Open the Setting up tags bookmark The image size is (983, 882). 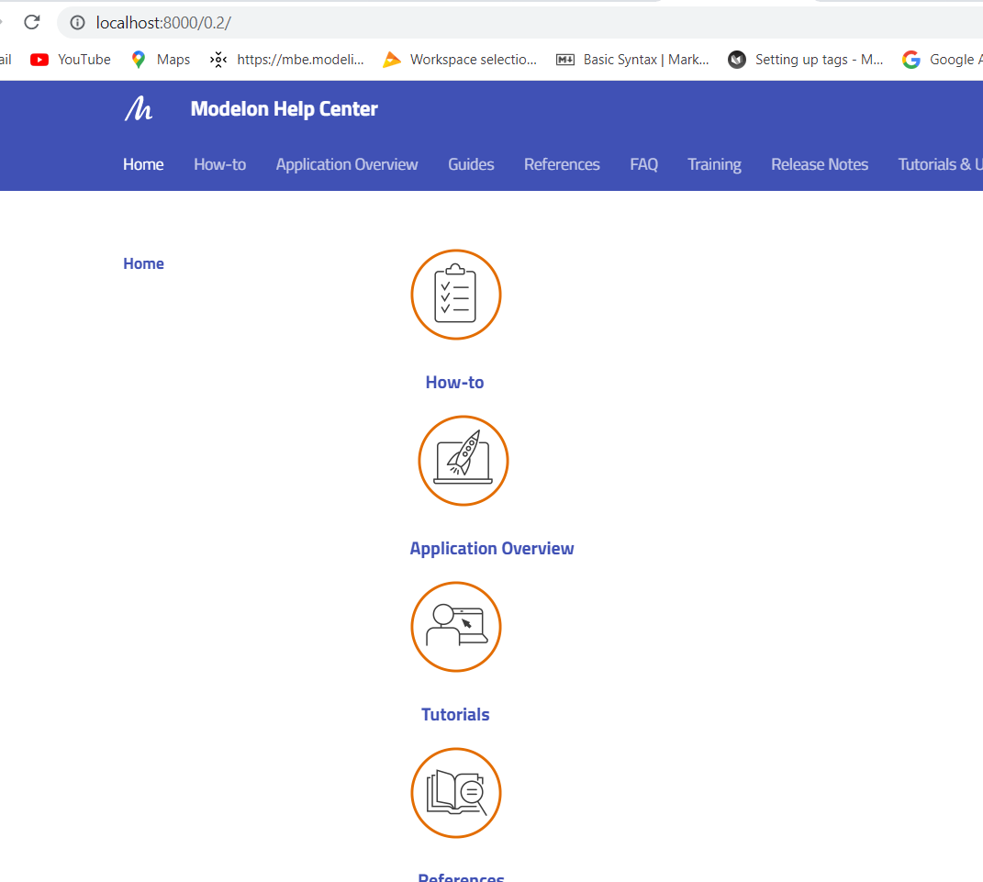[x=806, y=60]
